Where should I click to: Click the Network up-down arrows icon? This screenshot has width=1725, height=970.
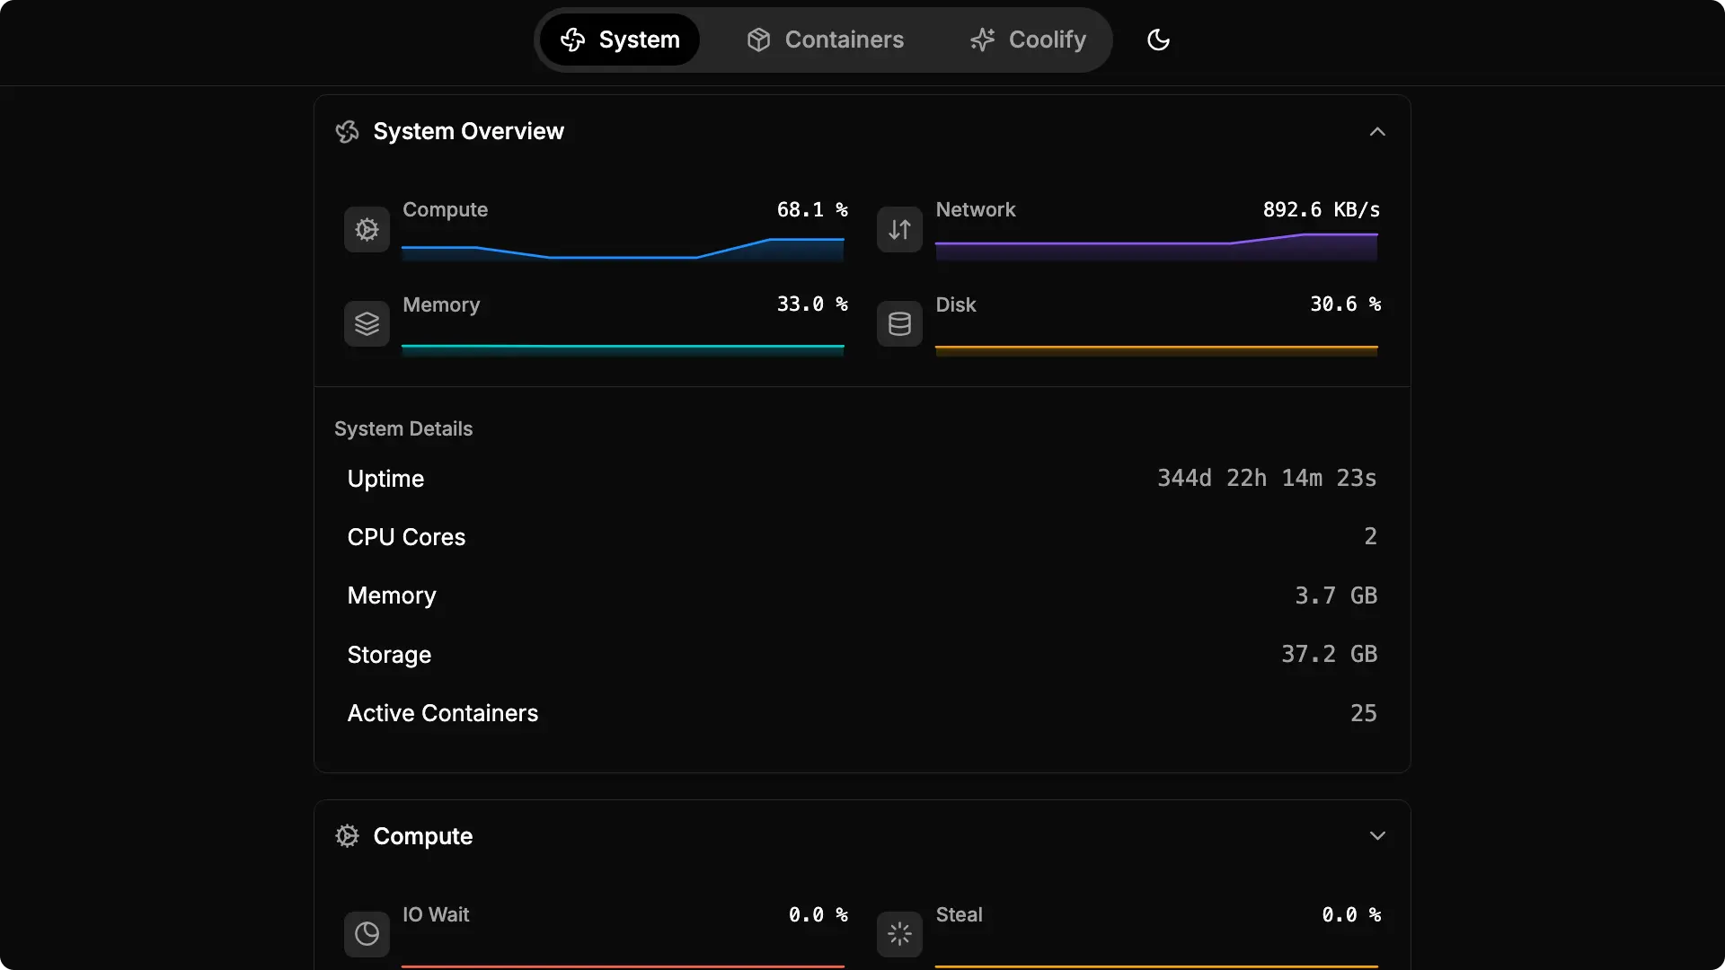click(899, 229)
